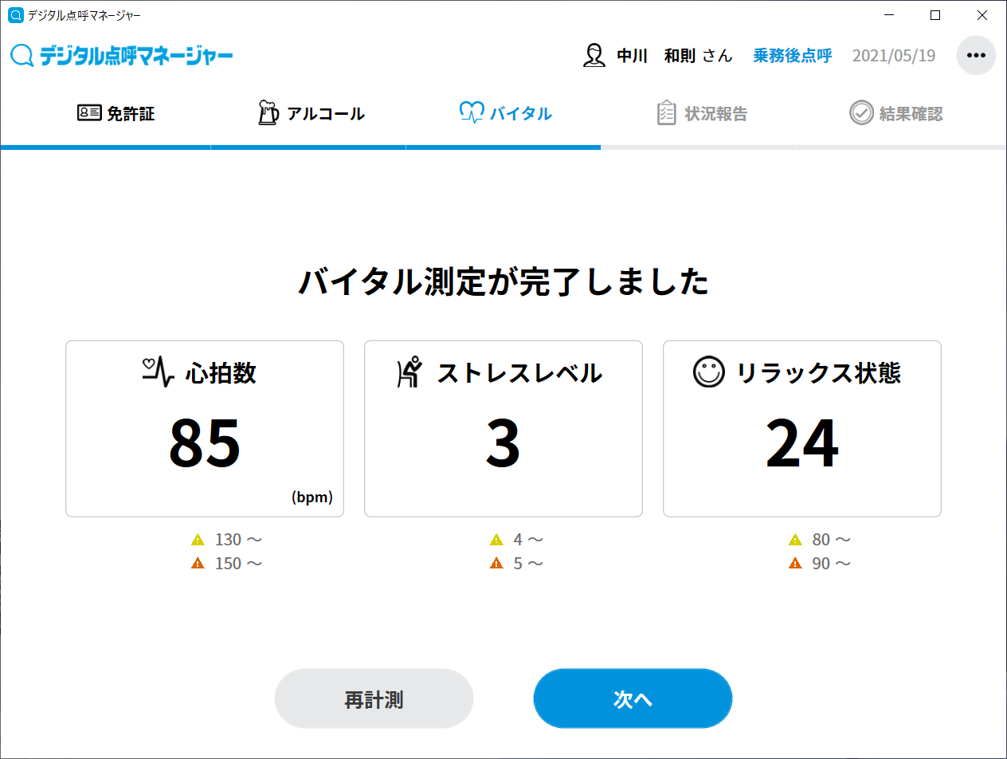The width and height of the screenshot is (1007, 759).
Task: Switch to the 状況報告 tab
Action: coord(715,114)
